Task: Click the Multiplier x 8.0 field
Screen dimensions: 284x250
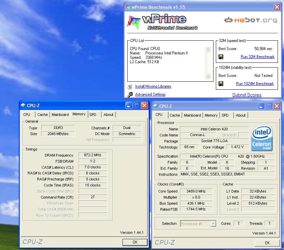Action: pos(196,197)
